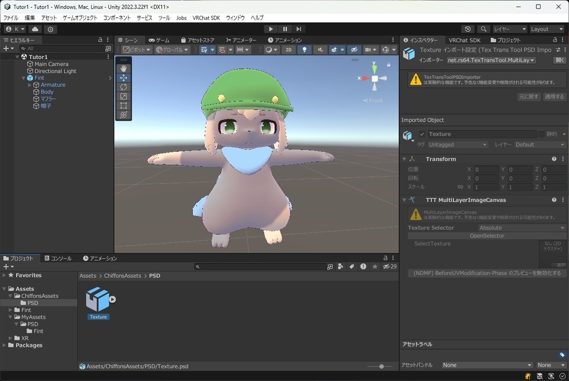Click the NDMF BeforeUVModification preview disable button
The height and width of the screenshot is (381, 569).
[487, 273]
